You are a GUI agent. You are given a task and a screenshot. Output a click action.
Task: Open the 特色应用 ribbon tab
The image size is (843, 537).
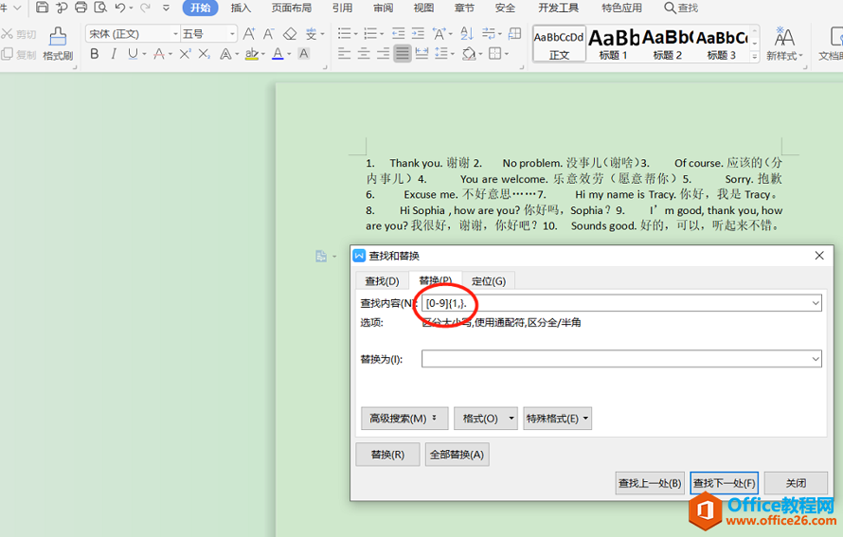[x=622, y=8]
